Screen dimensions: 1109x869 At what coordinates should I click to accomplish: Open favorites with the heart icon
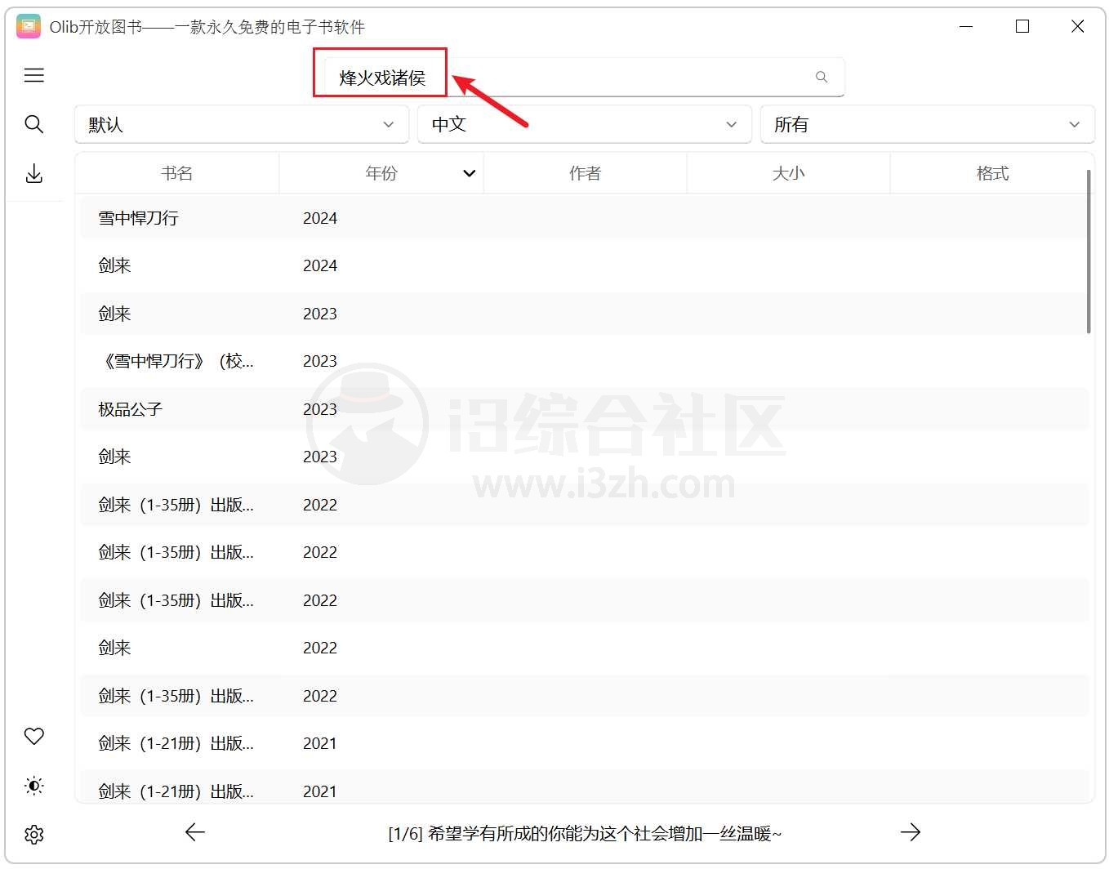click(34, 736)
